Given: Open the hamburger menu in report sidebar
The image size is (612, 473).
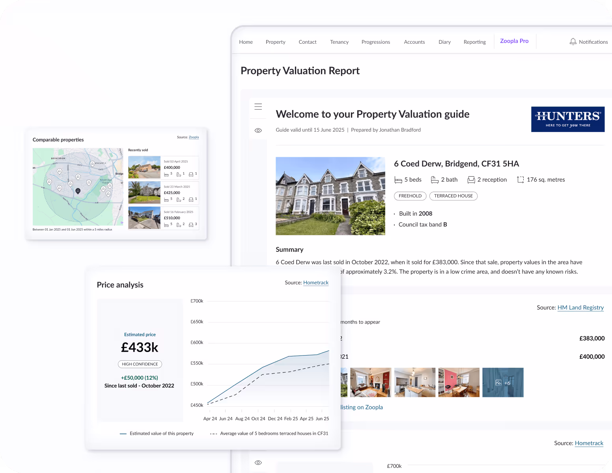Looking at the screenshot, I should tap(258, 106).
